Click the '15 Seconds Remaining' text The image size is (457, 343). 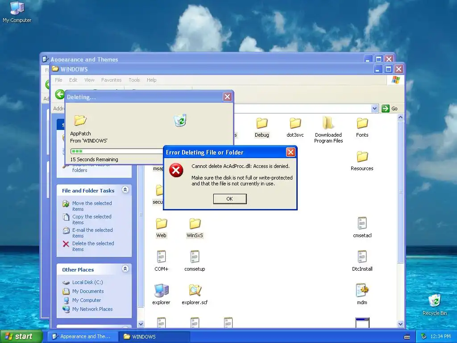pyautogui.click(x=94, y=159)
